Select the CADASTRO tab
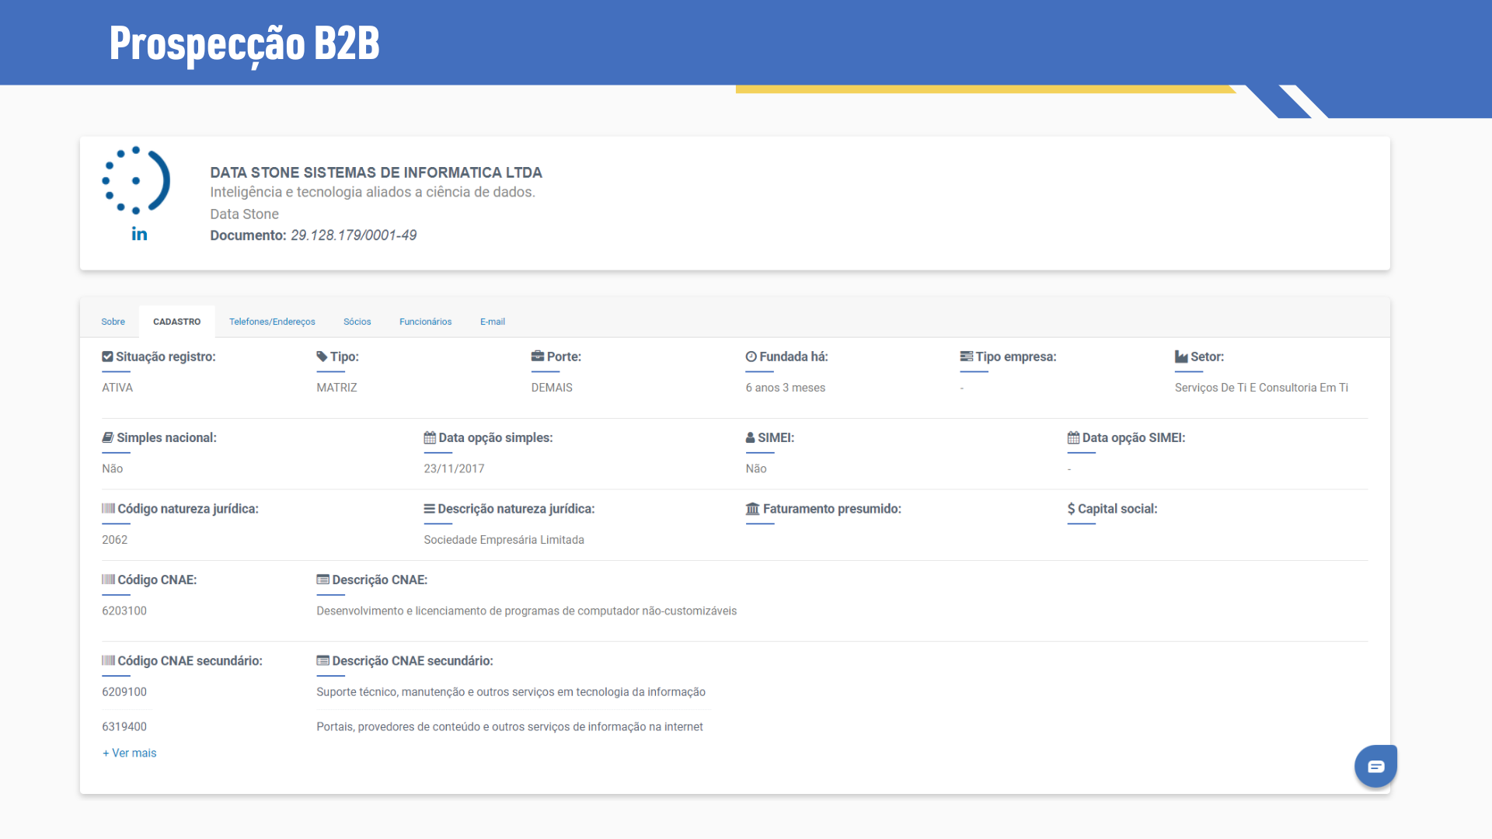Screen dimensions: 1492x839 point(176,322)
